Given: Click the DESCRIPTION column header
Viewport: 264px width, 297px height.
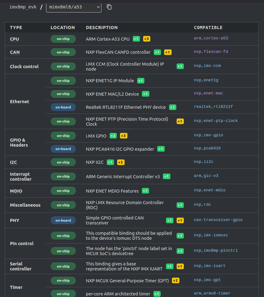Looking at the screenshot, I should (x=102, y=28).
